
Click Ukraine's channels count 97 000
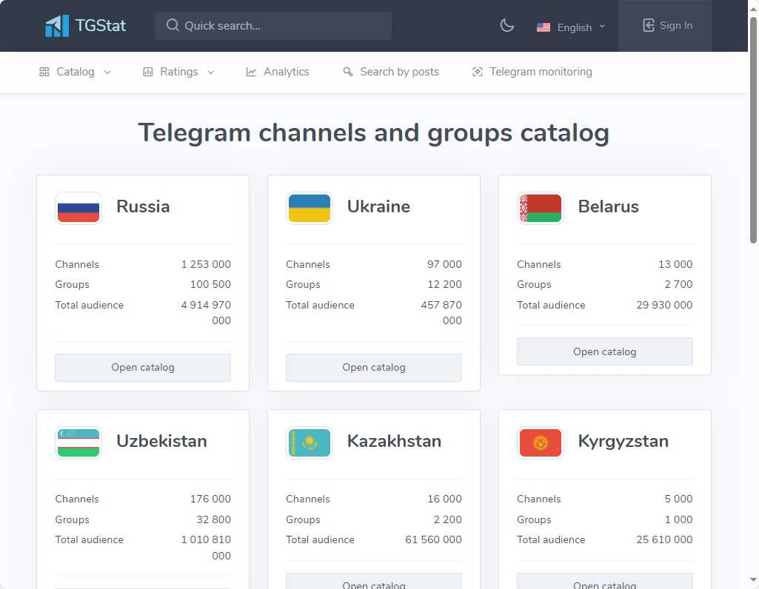pos(444,264)
